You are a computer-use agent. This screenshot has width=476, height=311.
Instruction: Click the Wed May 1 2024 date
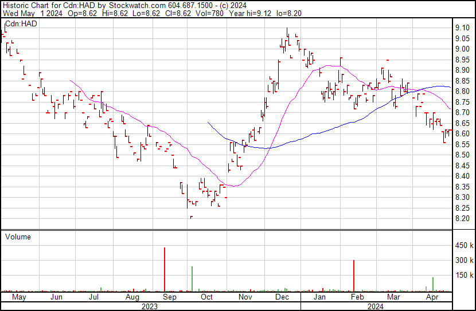pos(33,13)
